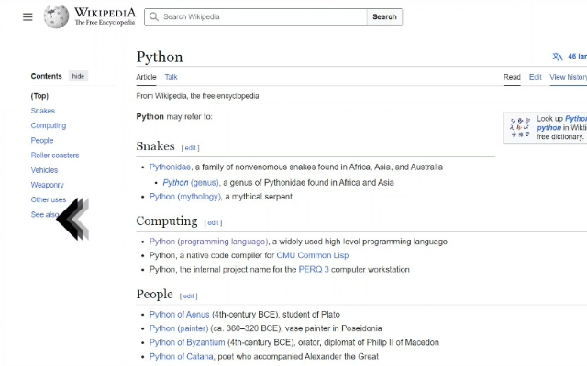Open Python of Catana link
This screenshot has height=366, width=587.
(x=182, y=356)
